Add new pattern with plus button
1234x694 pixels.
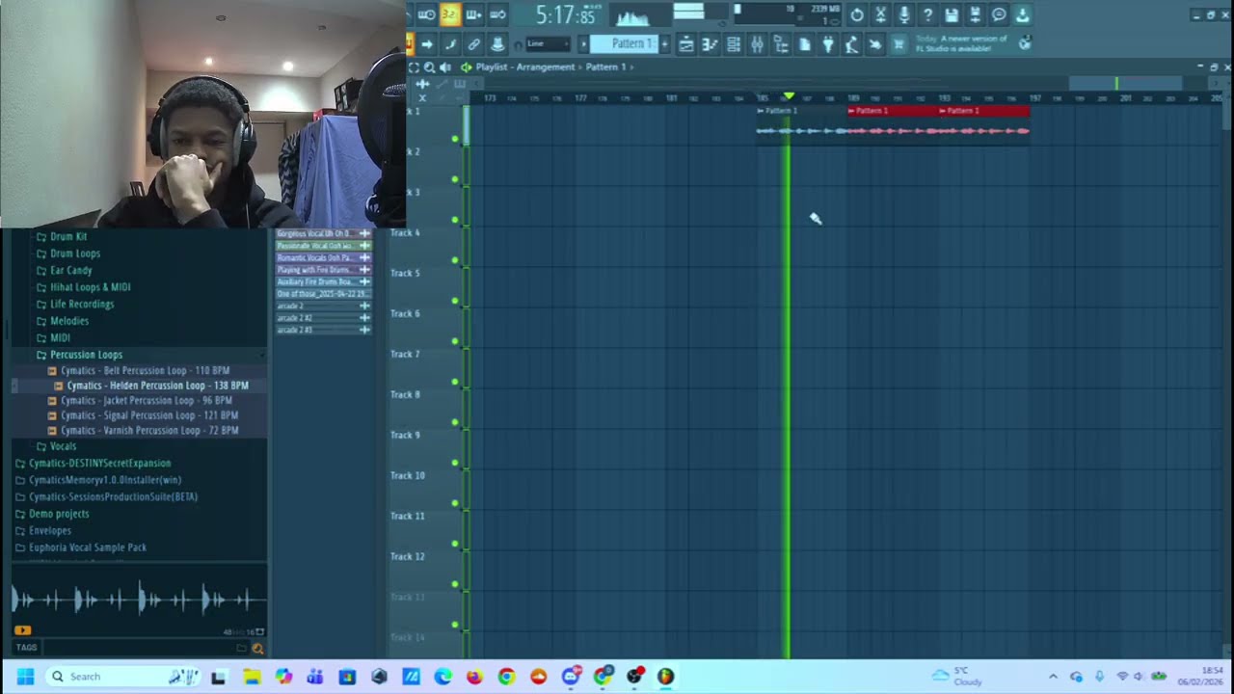pyautogui.click(x=664, y=44)
